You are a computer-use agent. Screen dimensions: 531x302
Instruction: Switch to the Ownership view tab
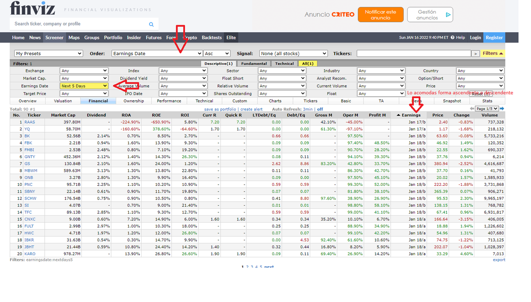[x=134, y=101]
